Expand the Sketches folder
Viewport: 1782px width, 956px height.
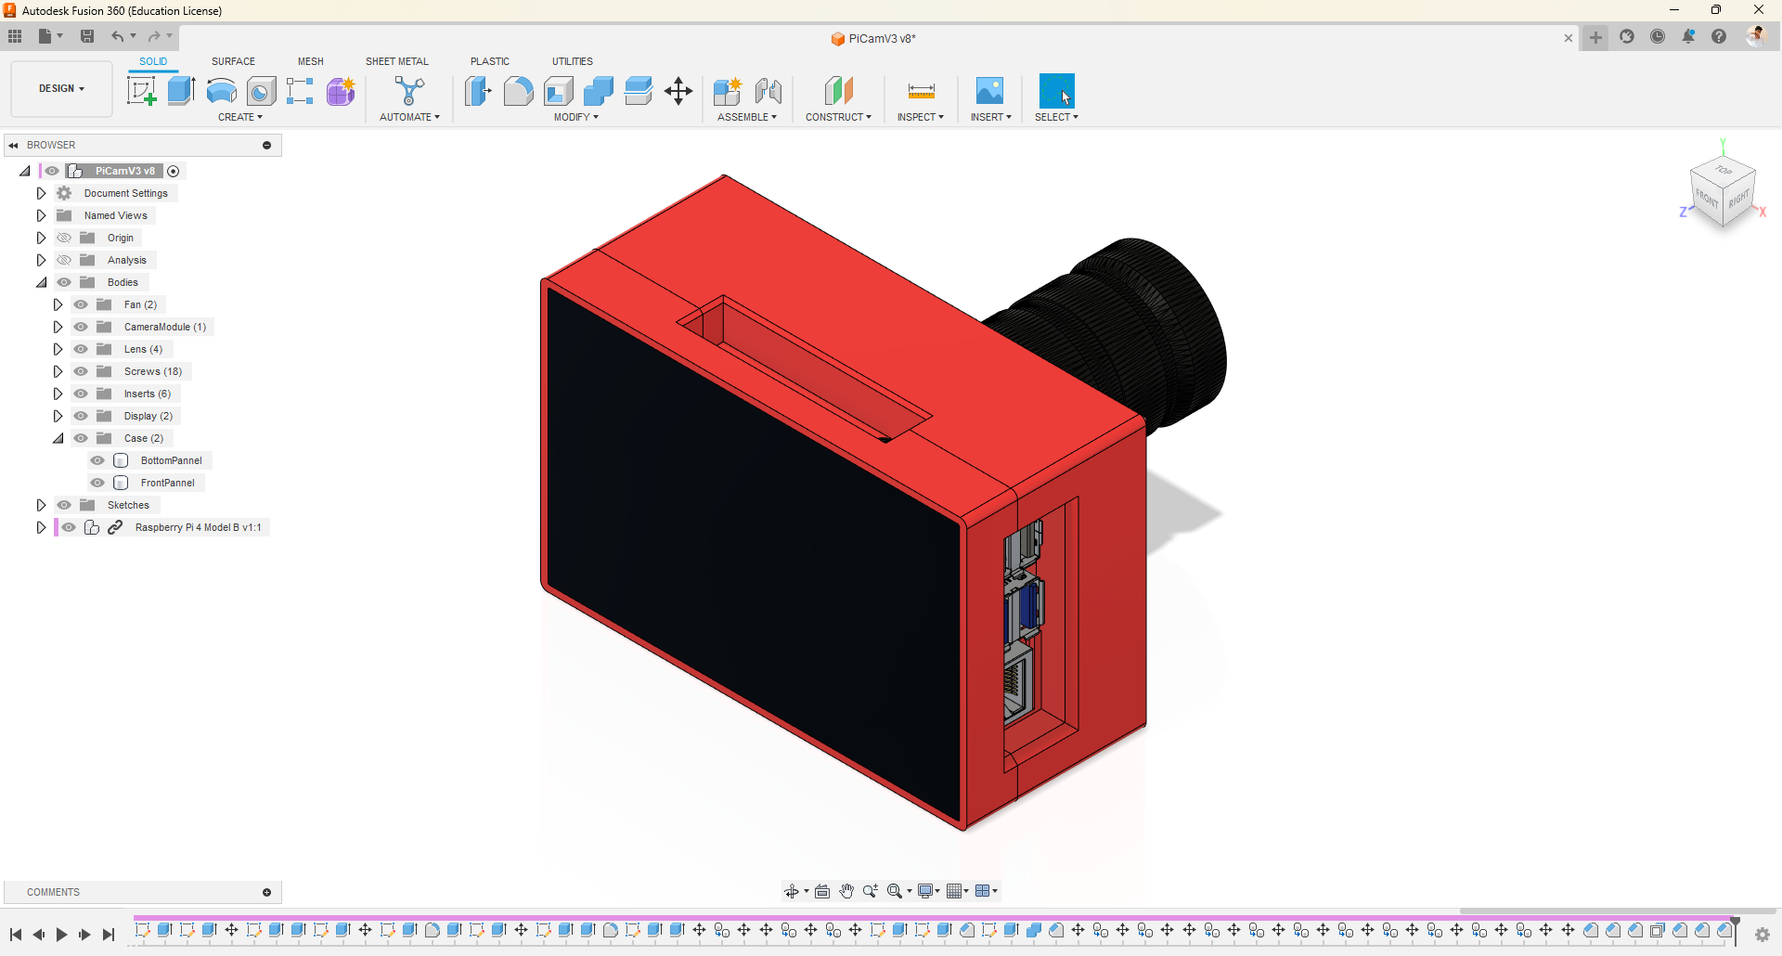(x=41, y=505)
